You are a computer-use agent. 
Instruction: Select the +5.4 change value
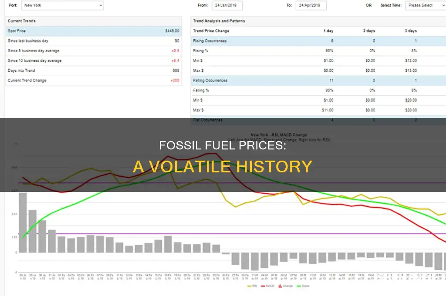pyautogui.click(x=175, y=61)
